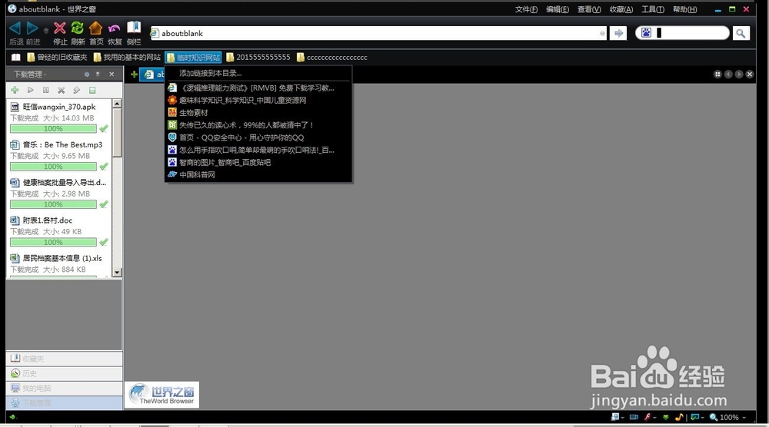Open 逻辑推理能力测试 RMVB bookmark
The height and width of the screenshot is (427, 769).
[x=258, y=88]
